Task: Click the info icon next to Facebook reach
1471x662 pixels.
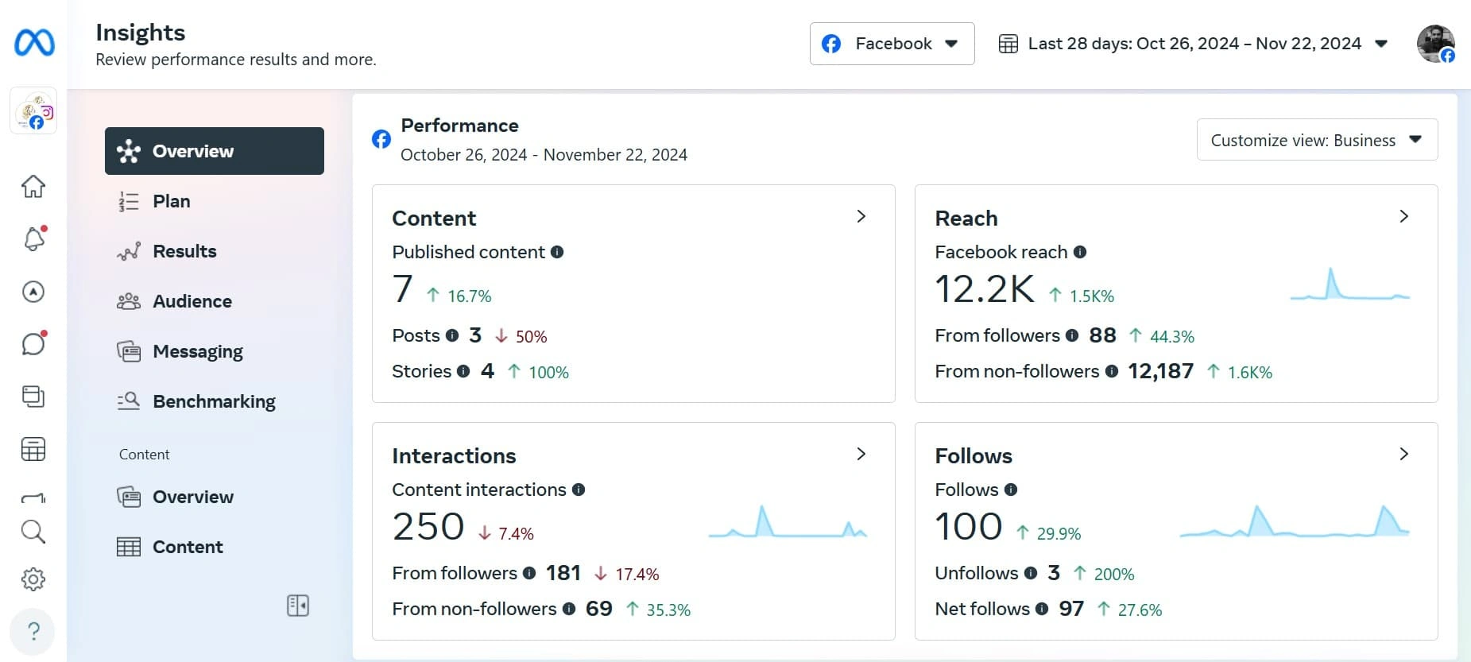Action: coord(1080,252)
